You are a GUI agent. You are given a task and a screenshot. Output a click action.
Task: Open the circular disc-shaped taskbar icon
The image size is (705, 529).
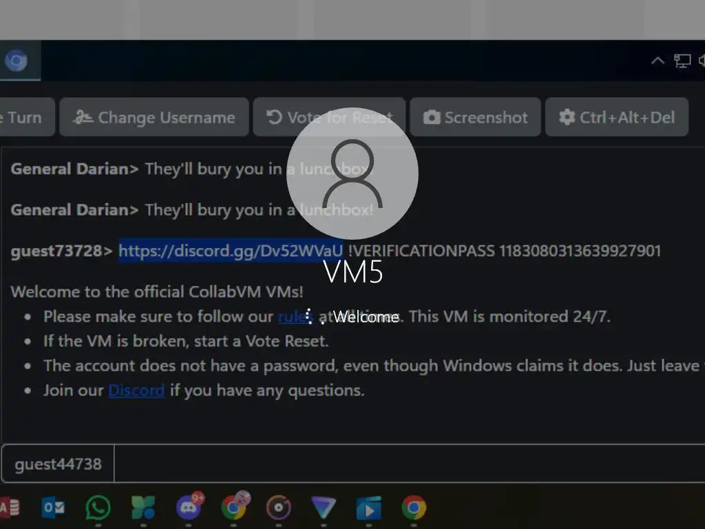279,508
